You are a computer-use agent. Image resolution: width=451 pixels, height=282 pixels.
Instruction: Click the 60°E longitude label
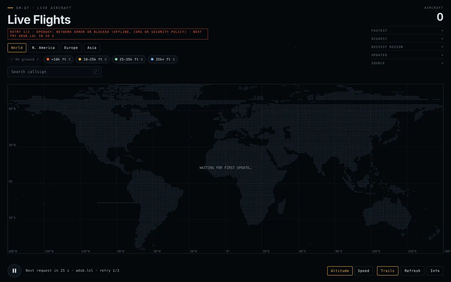pyautogui.click(x=303, y=251)
